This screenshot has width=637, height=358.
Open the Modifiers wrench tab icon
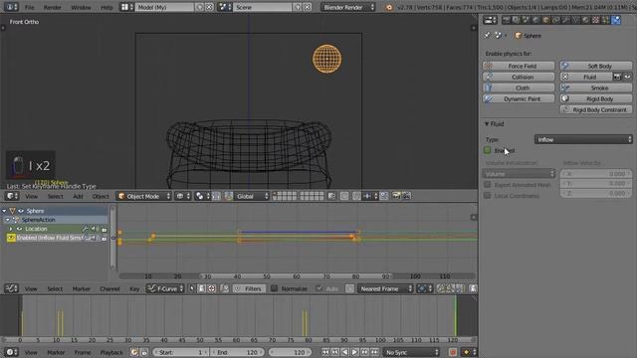[x=566, y=20]
